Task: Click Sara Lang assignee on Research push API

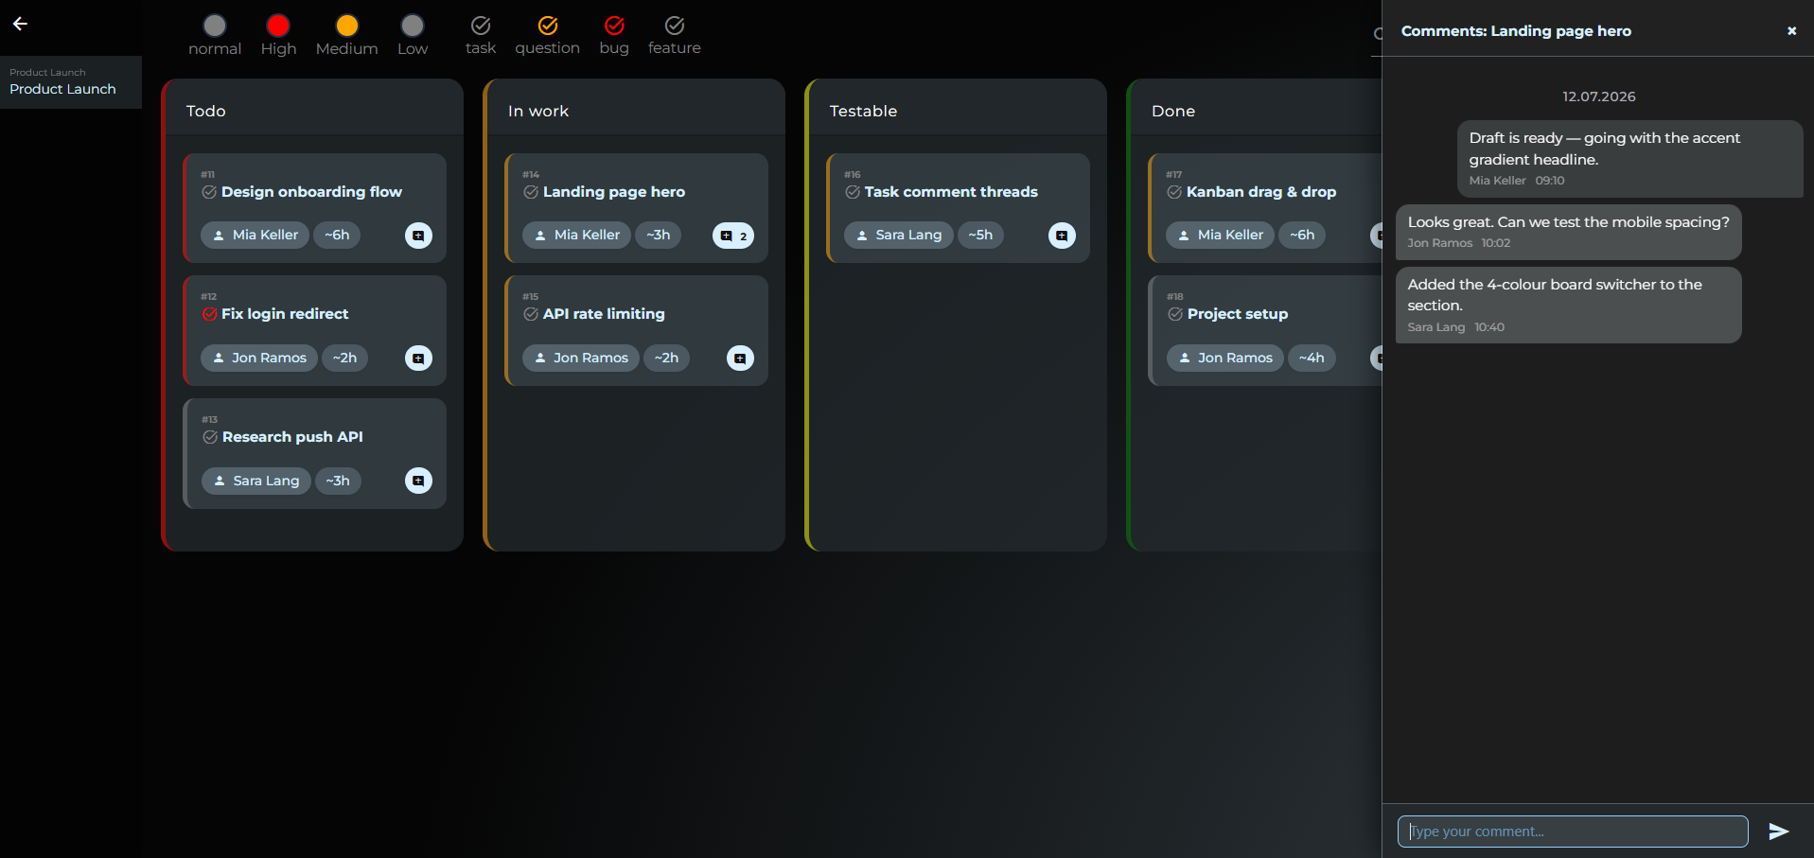Action: [x=255, y=481]
